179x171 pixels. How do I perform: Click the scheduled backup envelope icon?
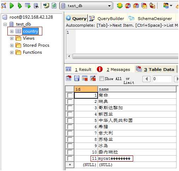[x=144, y=6]
